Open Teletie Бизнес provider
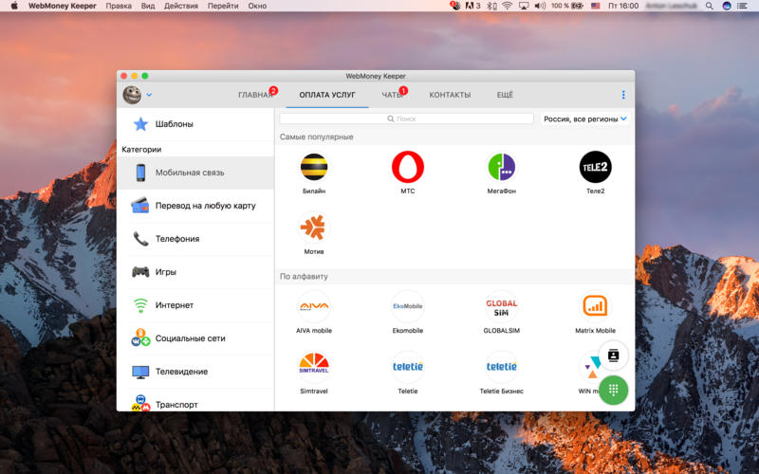 point(502,367)
